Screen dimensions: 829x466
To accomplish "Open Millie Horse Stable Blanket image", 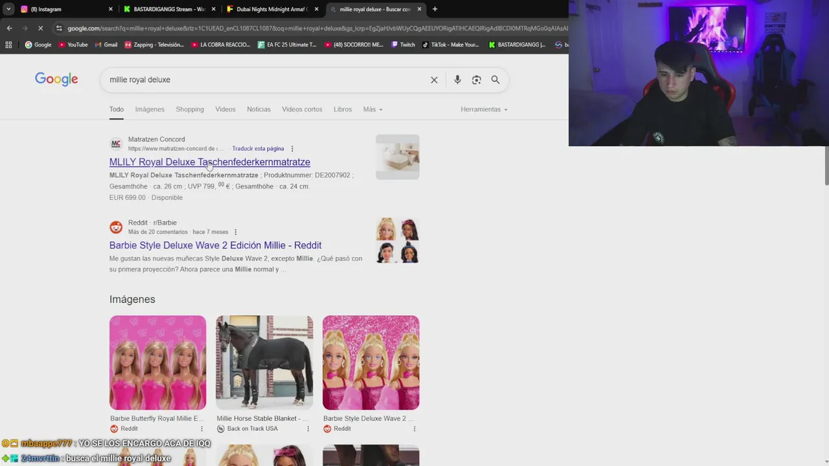I will (x=264, y=362).
